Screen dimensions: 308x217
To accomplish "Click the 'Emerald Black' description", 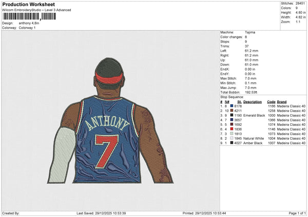I will click(254, 115).
